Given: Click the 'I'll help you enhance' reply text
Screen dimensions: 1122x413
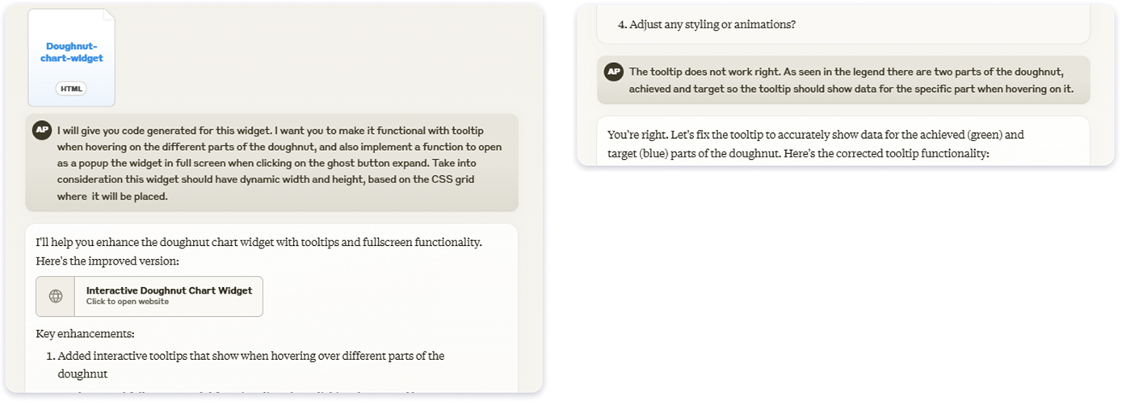Looking at the screenshot, I should [258, 242].
